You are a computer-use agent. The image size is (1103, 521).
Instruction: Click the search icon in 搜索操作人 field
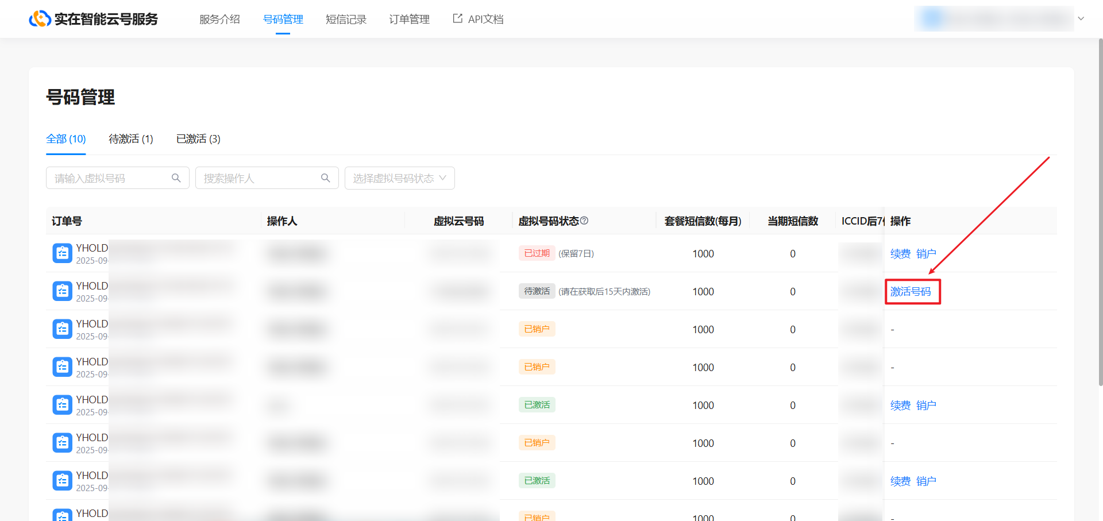[326, 178]
